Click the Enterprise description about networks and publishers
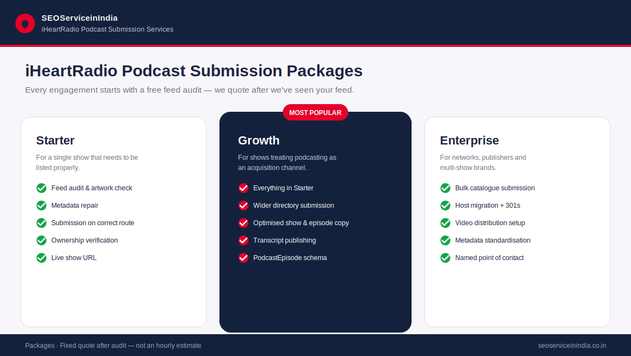631x356 pixels. pos(483,162)
